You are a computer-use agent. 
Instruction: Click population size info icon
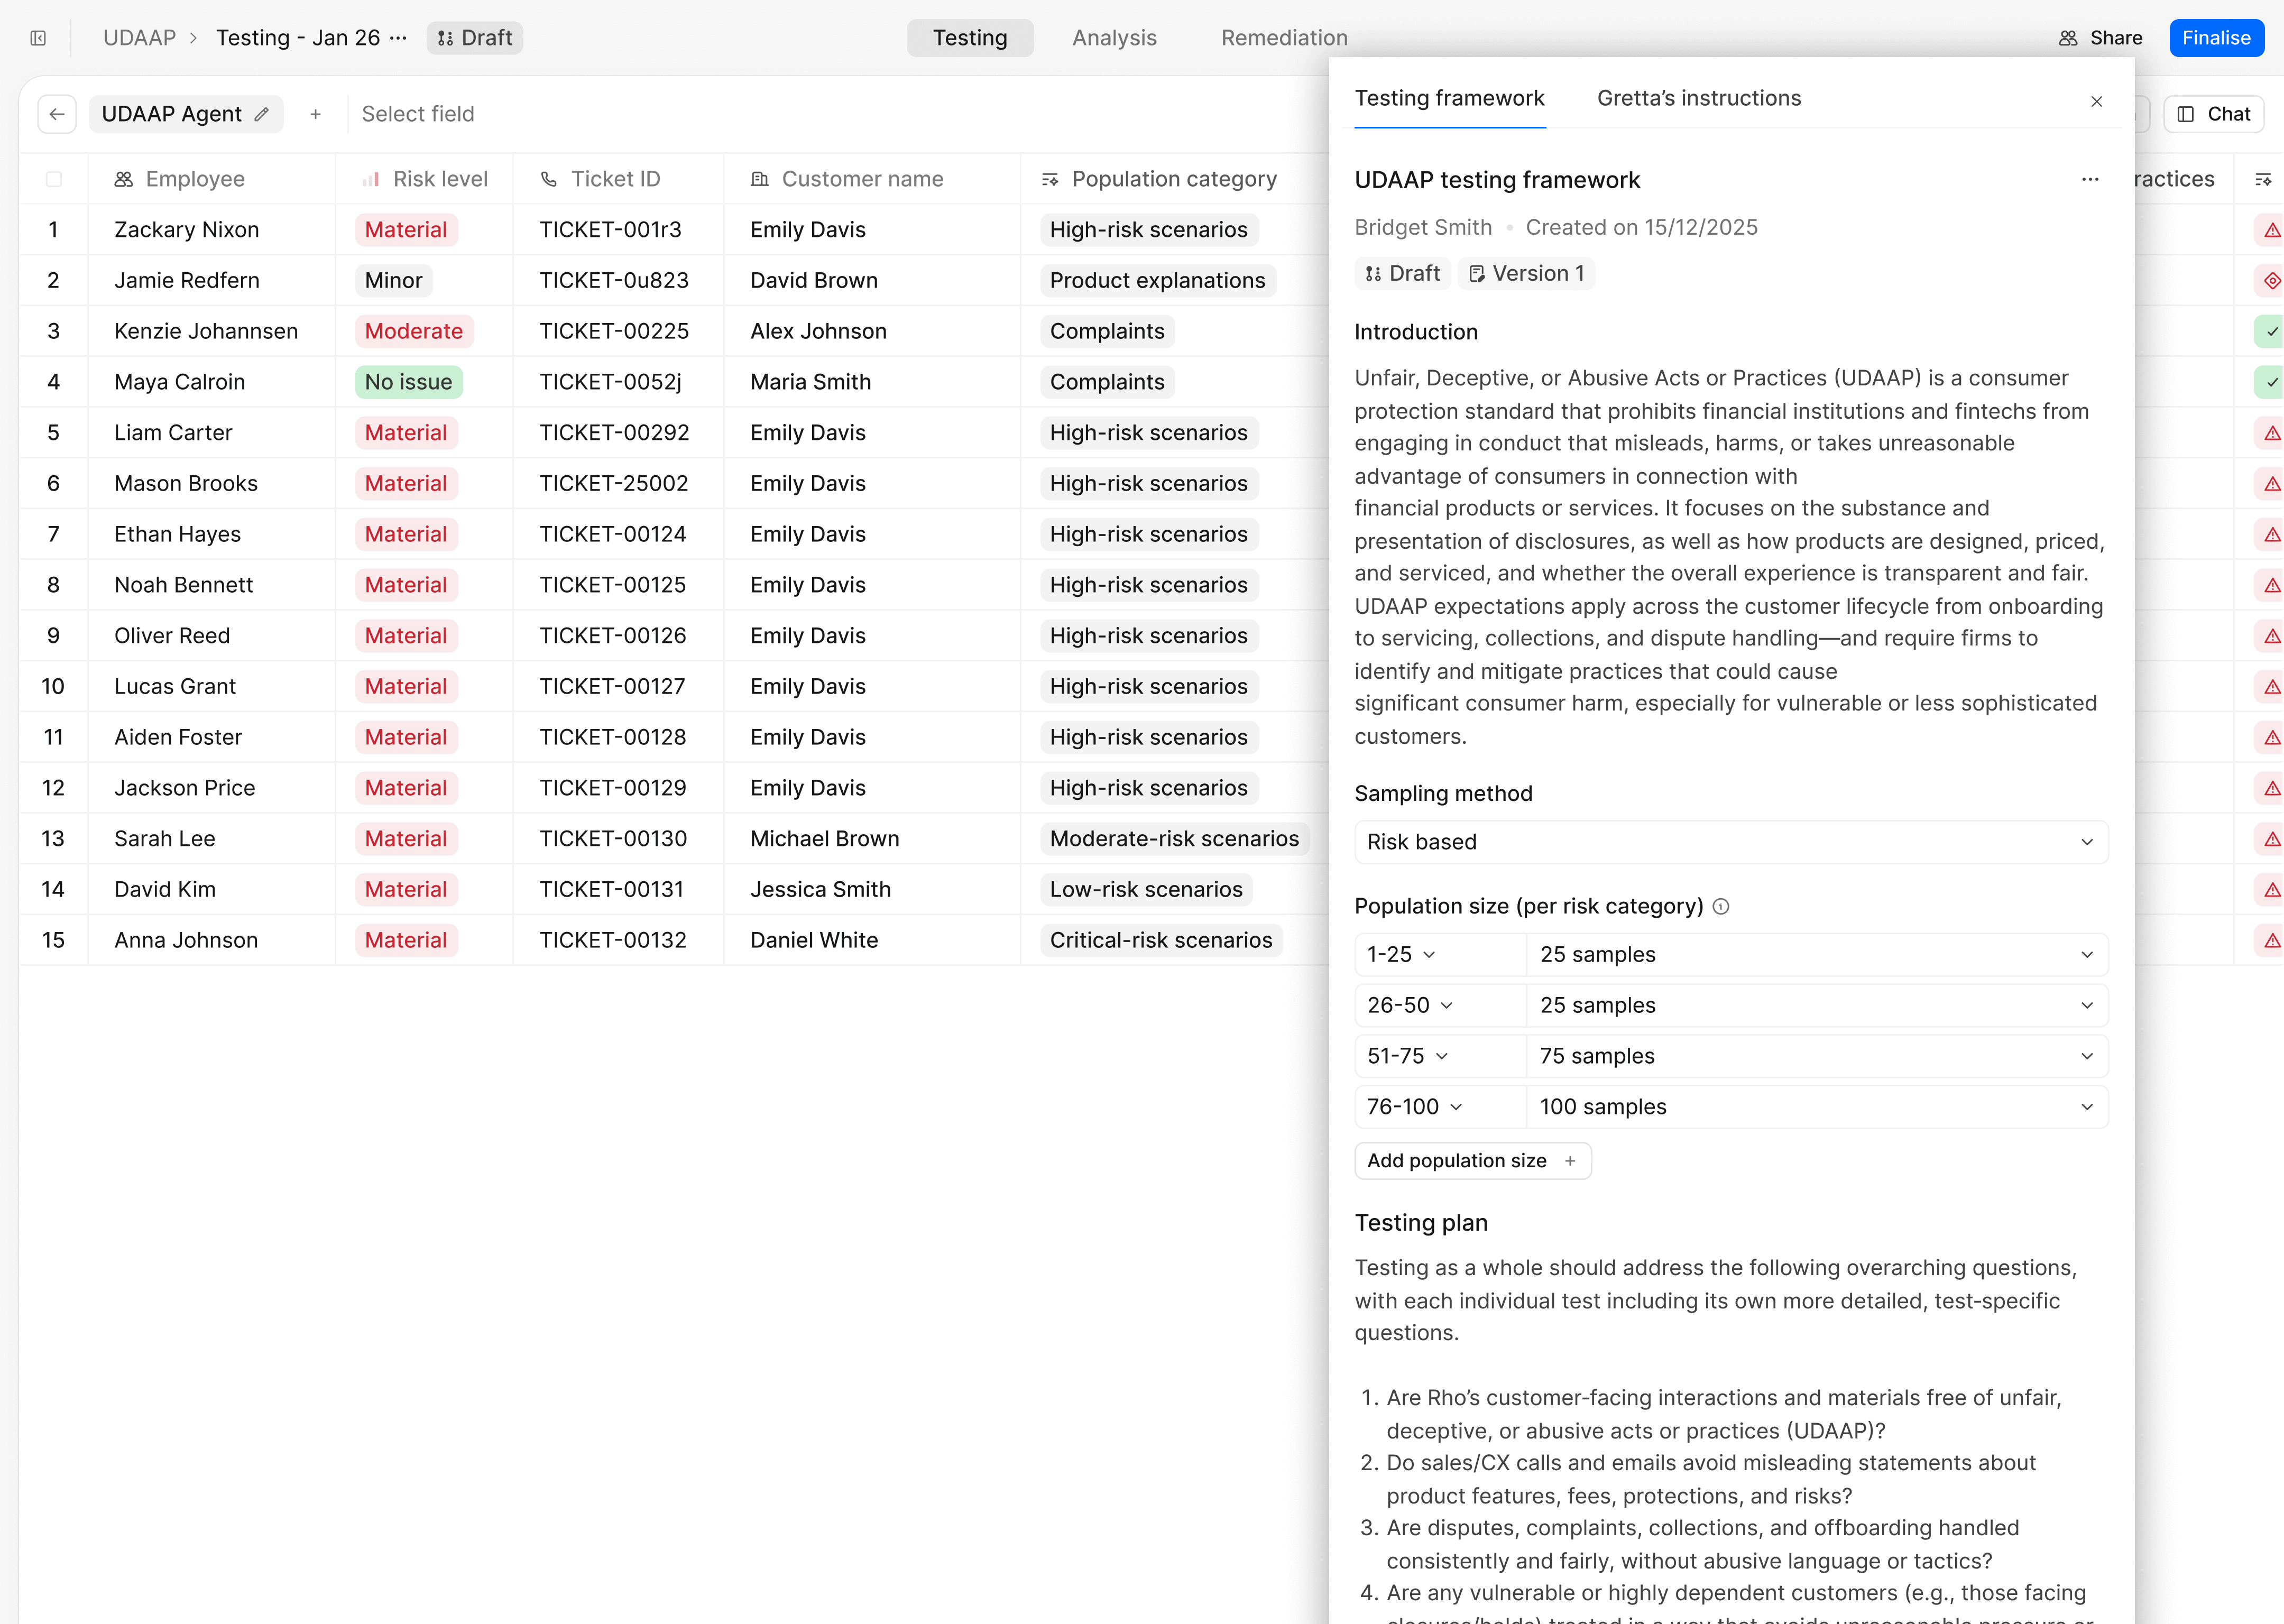[1720, 906]
